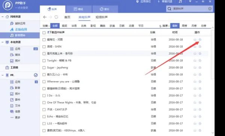Download the One Of These Nights ringtone
This screenshot has height=136, width=225.
click(200, 103)
